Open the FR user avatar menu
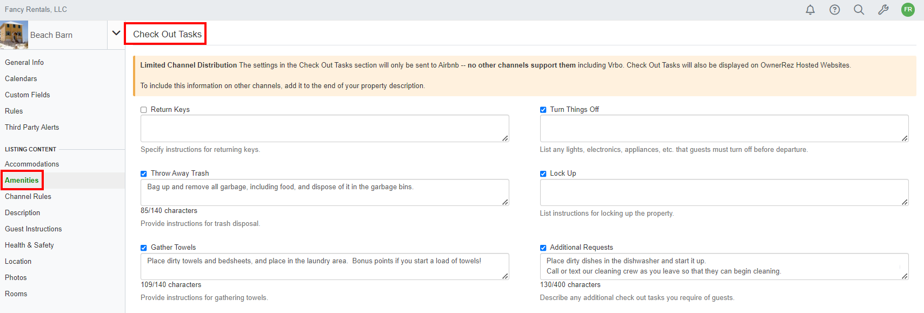Screen dimensions: 924x313 [x=908, y=10]
